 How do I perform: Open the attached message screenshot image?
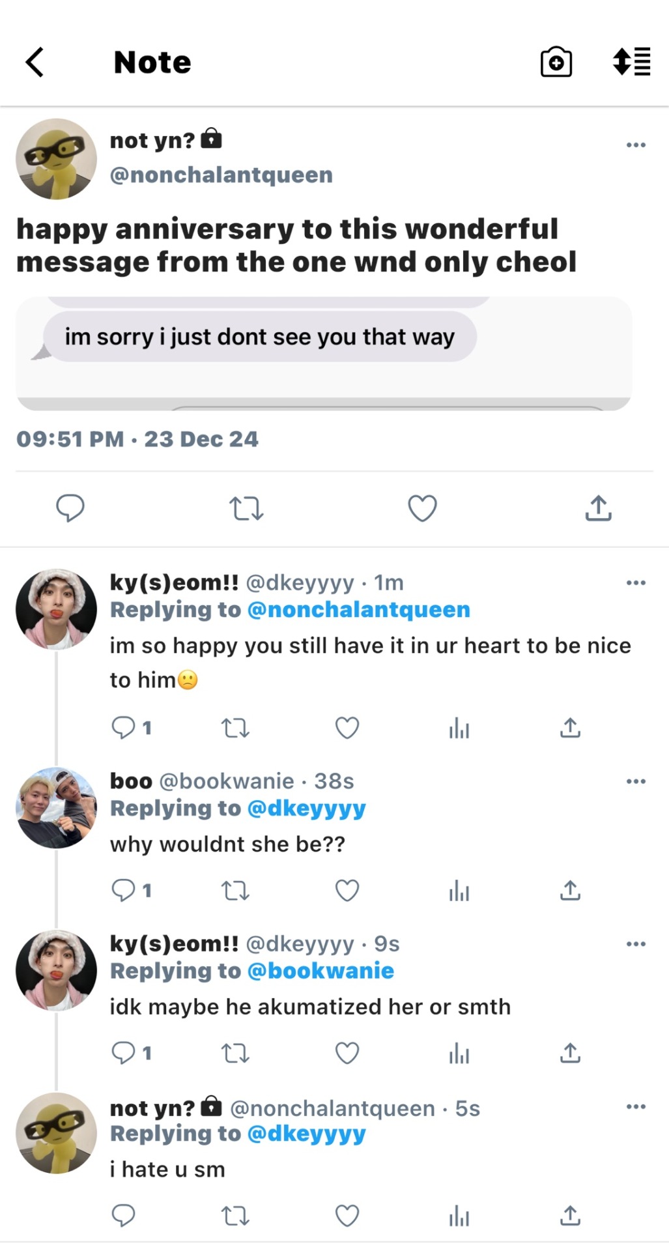(324, 353)
